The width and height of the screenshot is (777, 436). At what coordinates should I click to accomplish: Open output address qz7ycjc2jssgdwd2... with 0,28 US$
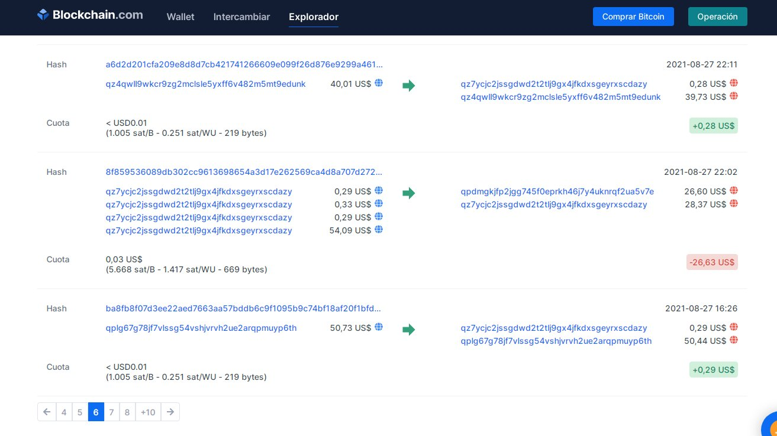click(x=554, y=84)
